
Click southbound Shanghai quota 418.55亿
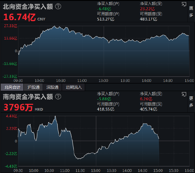click(106, 109)
